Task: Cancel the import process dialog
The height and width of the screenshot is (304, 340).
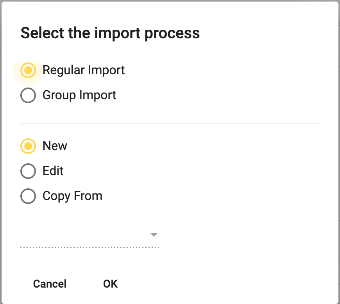Action: 50,284
